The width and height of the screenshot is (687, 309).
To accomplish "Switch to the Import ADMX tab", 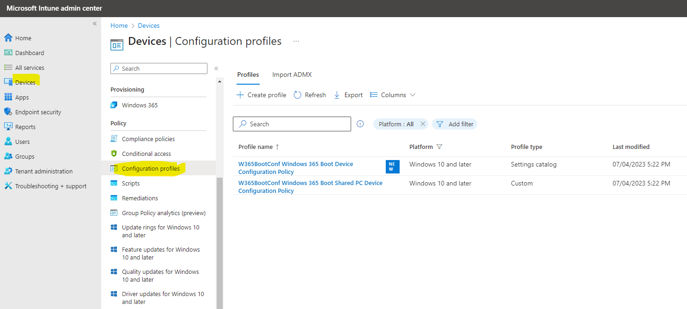I will pos(292,74).
